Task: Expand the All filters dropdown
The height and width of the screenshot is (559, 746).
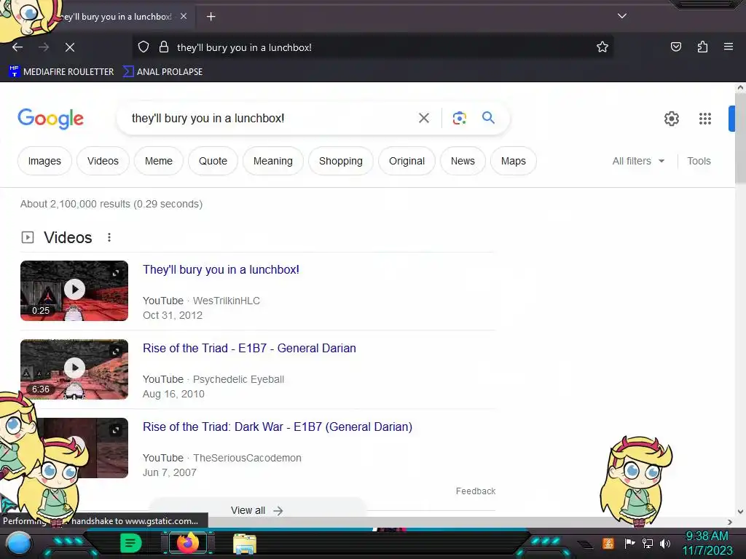Action: (x=638, y=161)
